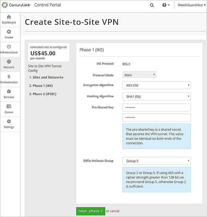The height and width of the screenshot is (217, 207).
Task: Click the cancel link
Action: click(115, 211)
